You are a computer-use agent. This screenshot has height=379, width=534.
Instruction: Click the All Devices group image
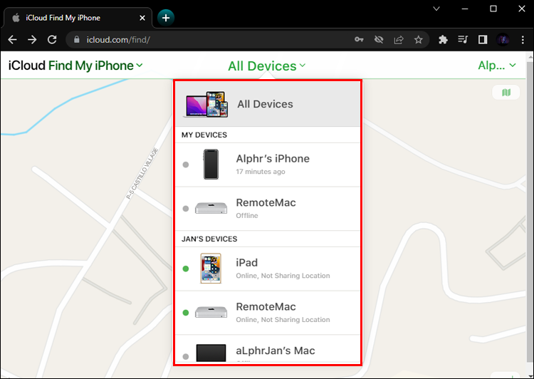[x=206, y=104]
